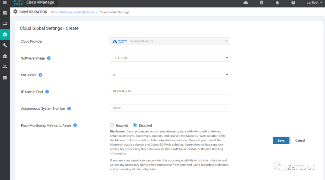Select the Enabled radio button
This screenshot has height=180, width=325.
click(x=112, y=125)
